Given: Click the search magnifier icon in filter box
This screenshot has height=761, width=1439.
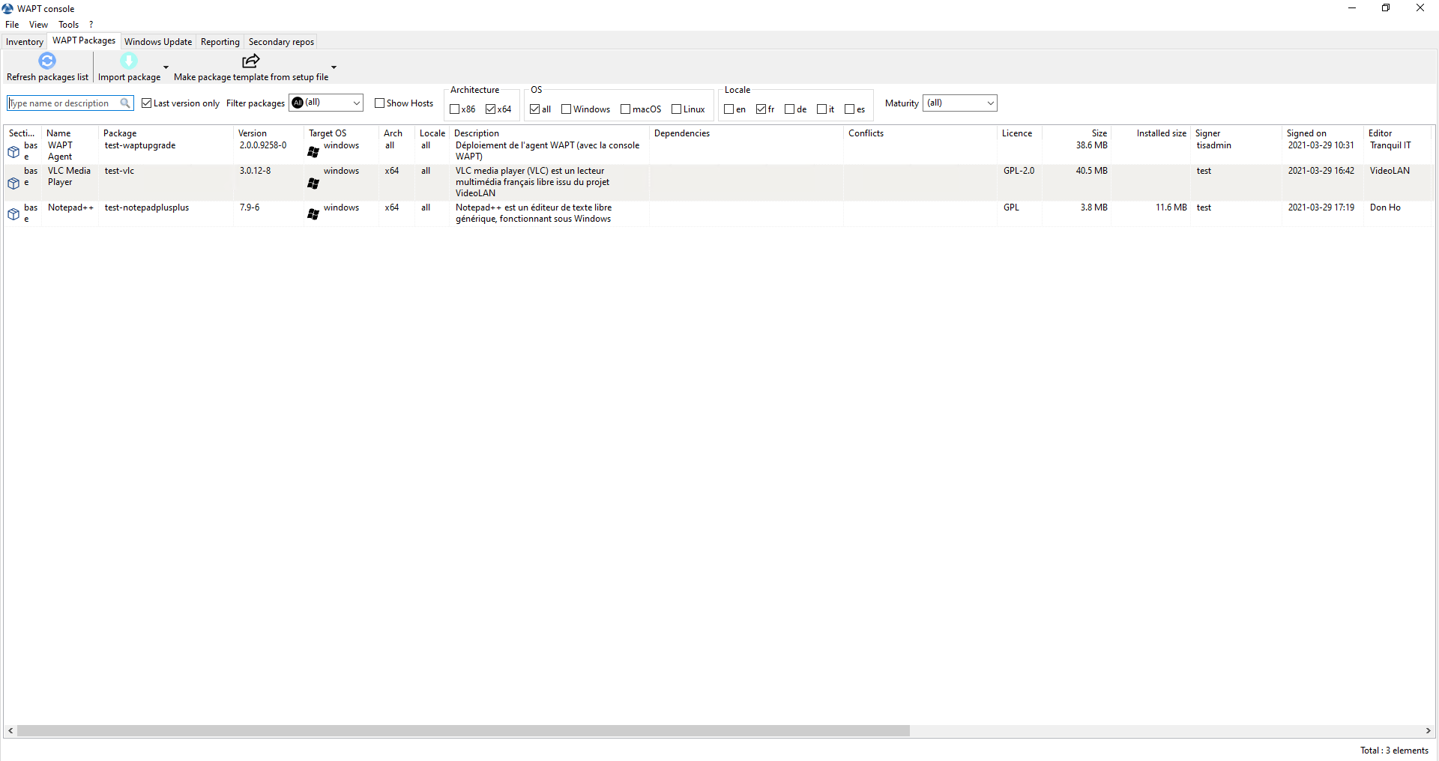Looking at the screenshot, I should click(125, 103).
